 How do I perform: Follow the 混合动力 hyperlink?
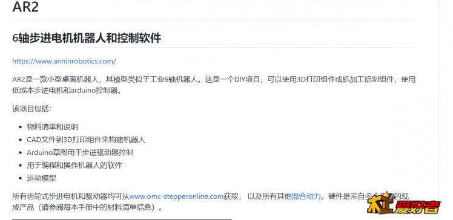pyautogui.click(x=306, y=196)
